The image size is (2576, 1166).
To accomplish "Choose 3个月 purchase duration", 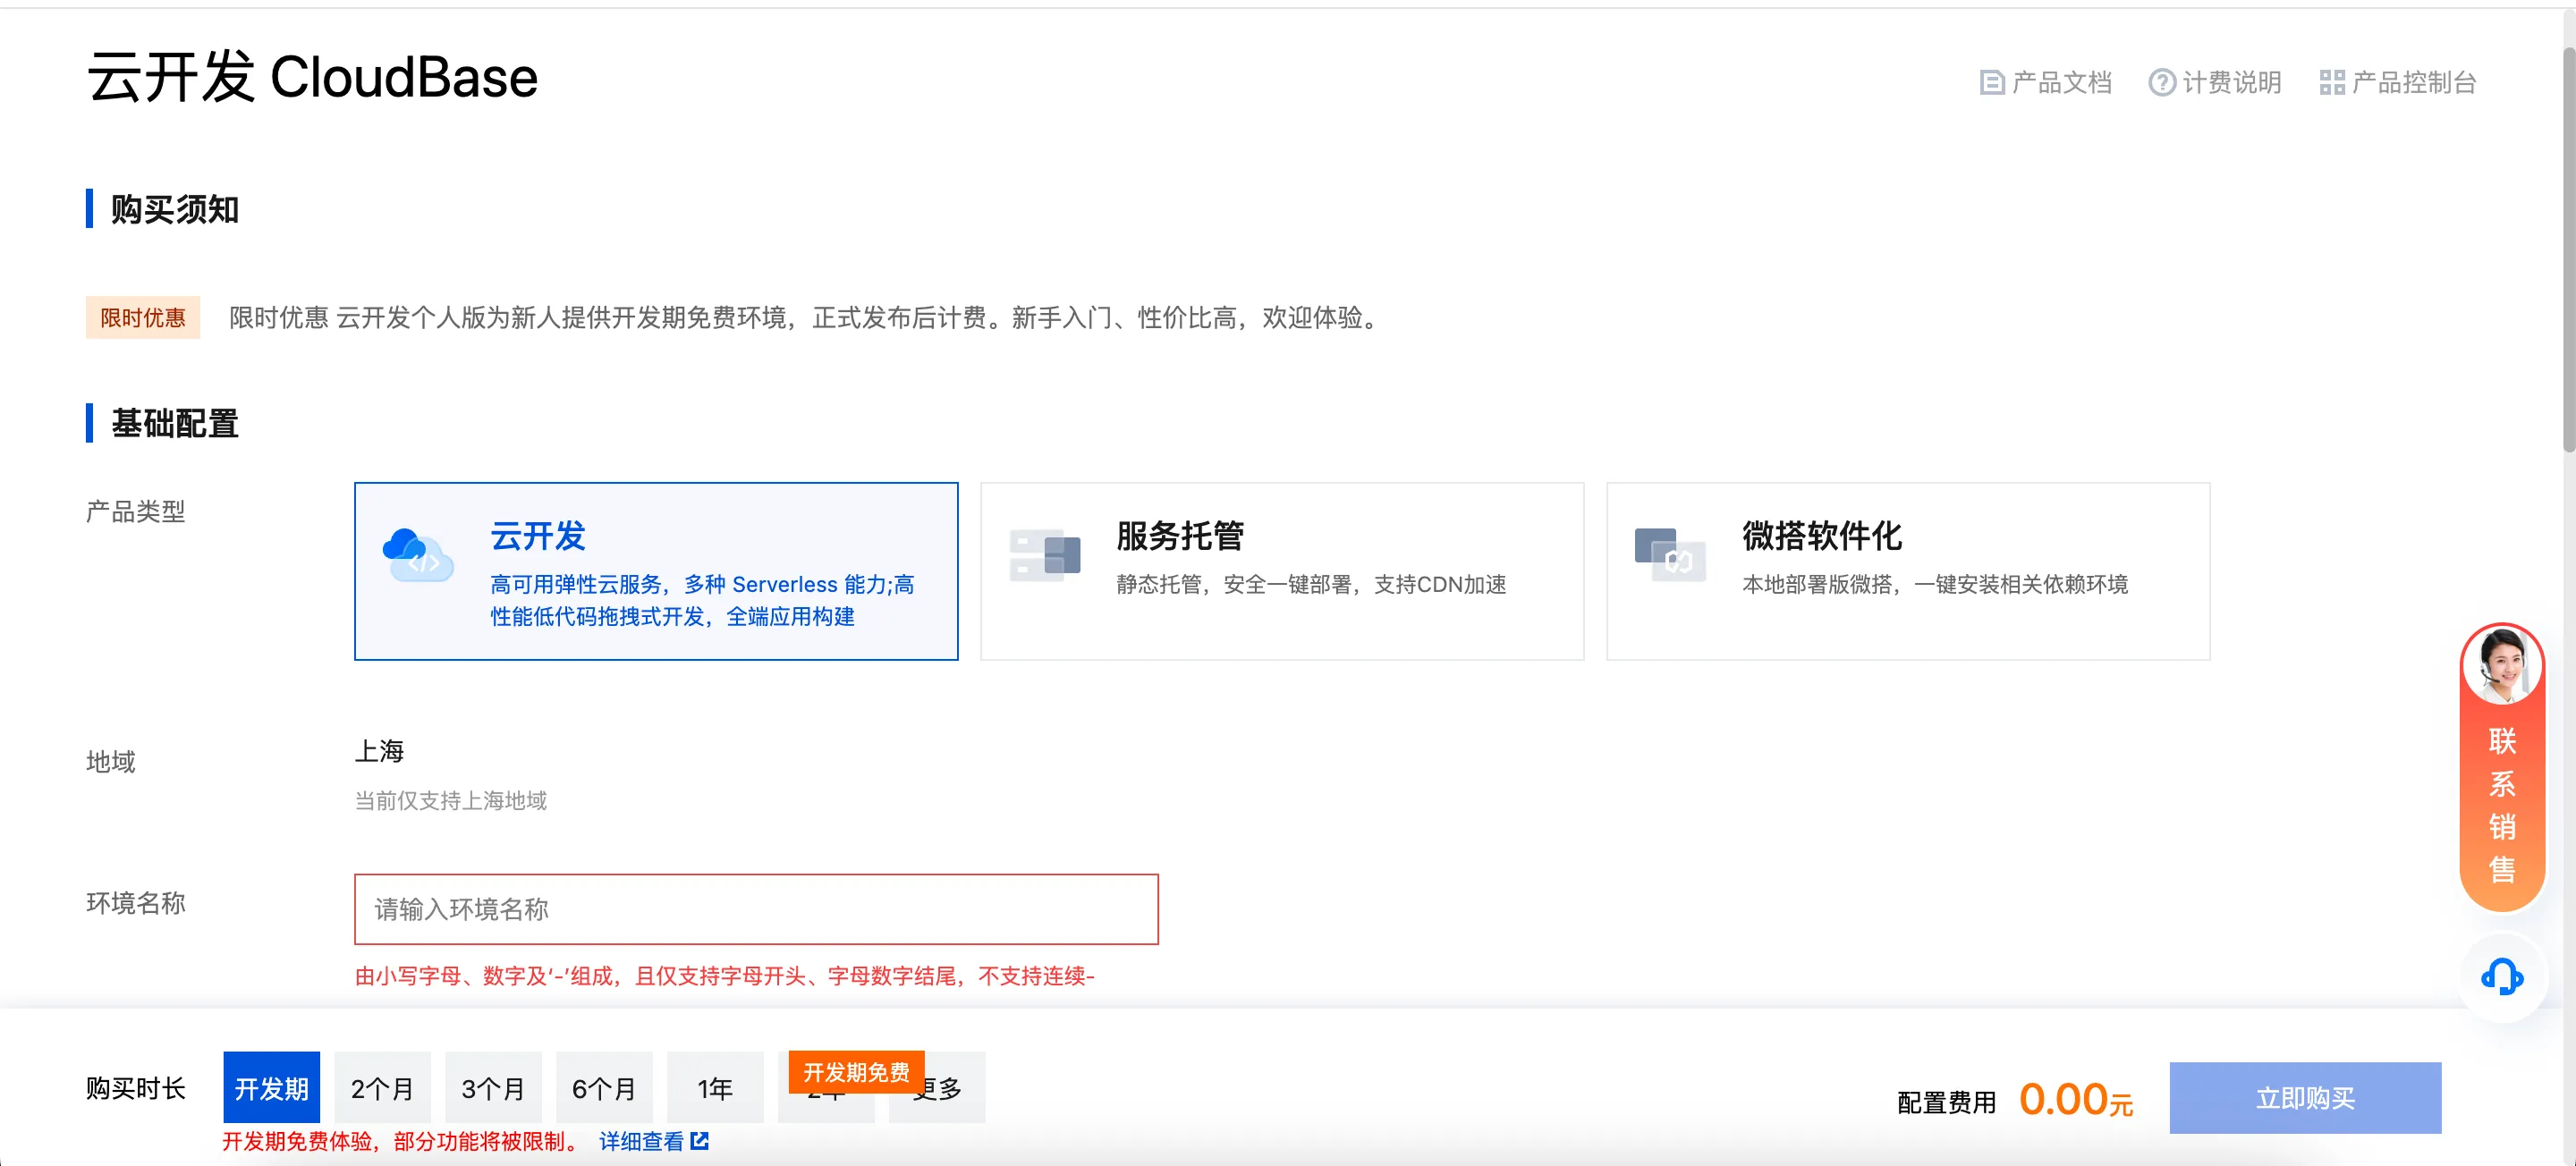I will (x=493, y=1087).
